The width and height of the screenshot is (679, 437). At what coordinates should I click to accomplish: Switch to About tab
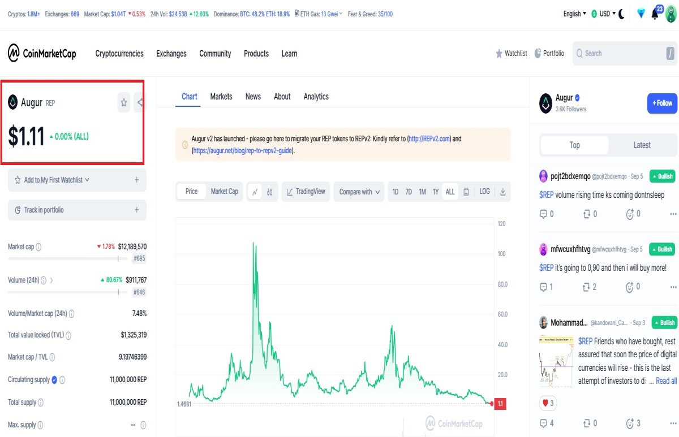coord(282,97)
